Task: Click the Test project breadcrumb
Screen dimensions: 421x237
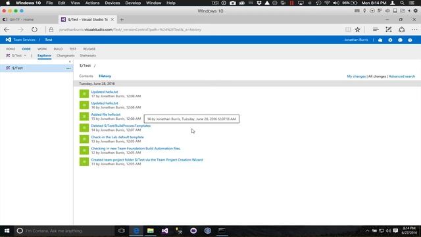Action: (49, 39)
